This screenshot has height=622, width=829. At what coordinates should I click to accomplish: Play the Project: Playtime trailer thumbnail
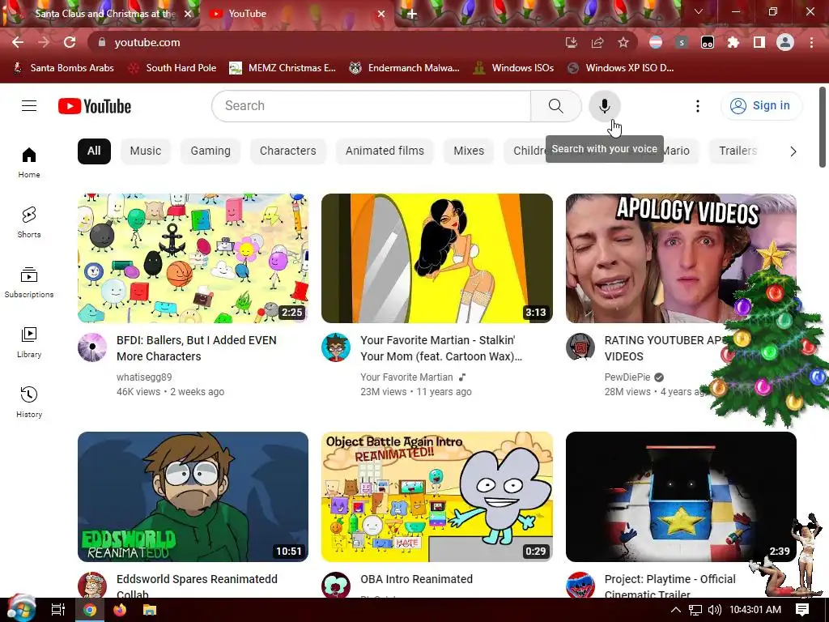coord(681,496)
